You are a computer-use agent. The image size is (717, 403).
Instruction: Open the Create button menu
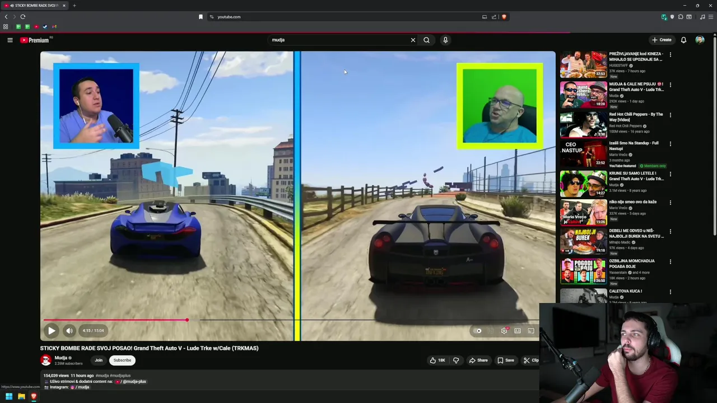pos(662,40)
